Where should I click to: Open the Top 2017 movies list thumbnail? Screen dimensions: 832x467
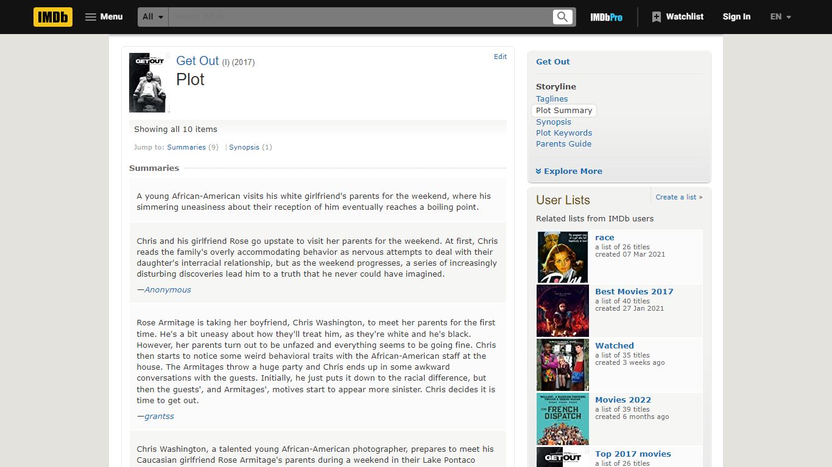(563, 457)
